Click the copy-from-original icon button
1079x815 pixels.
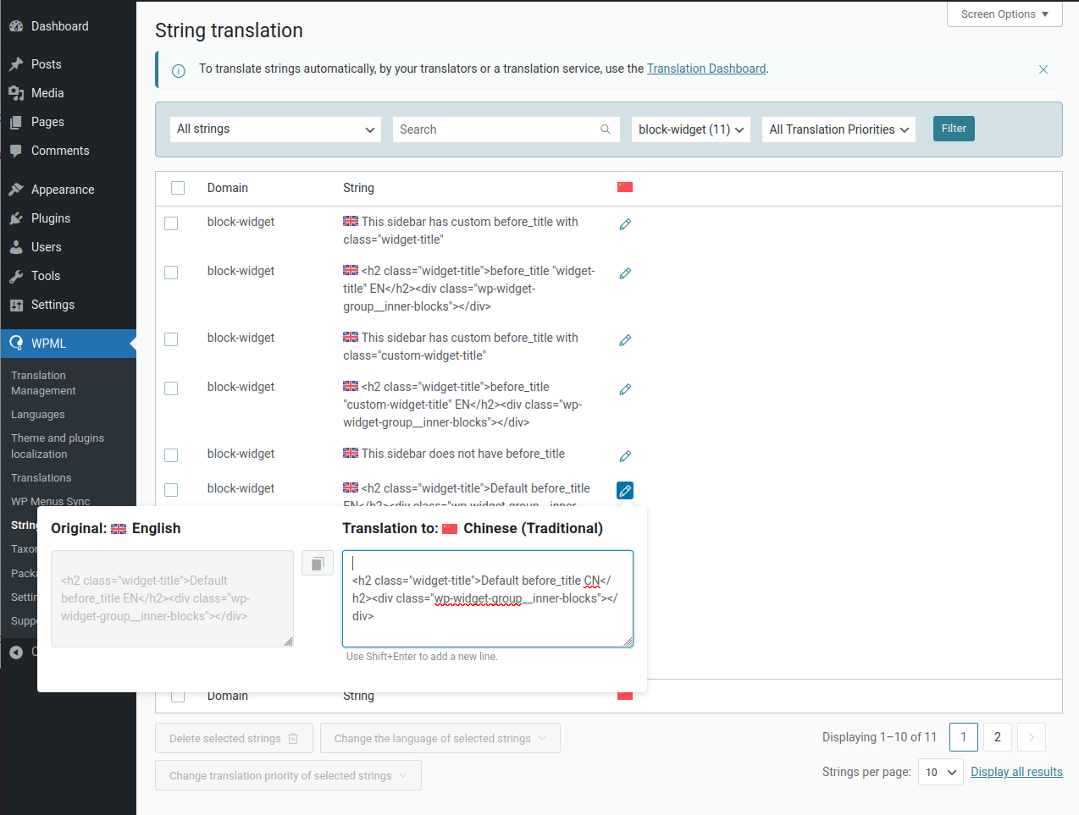tap(317, 563)
